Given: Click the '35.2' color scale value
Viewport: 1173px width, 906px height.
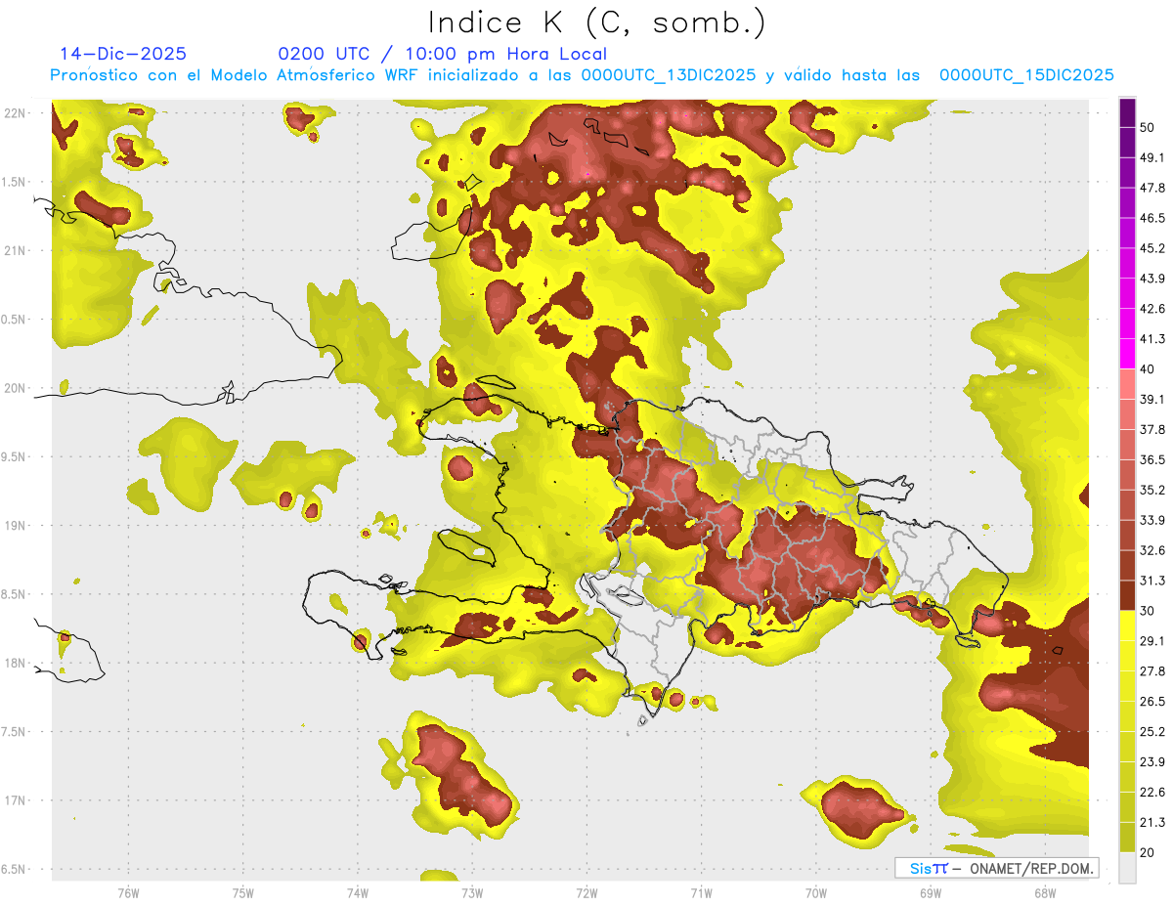Looking at the screenshot, I should click(x=1152, y=490).
